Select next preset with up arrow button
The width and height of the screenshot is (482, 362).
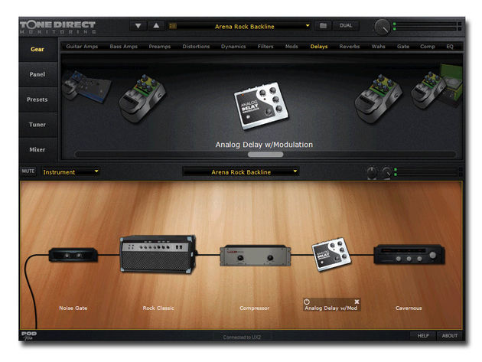[156, 26]
